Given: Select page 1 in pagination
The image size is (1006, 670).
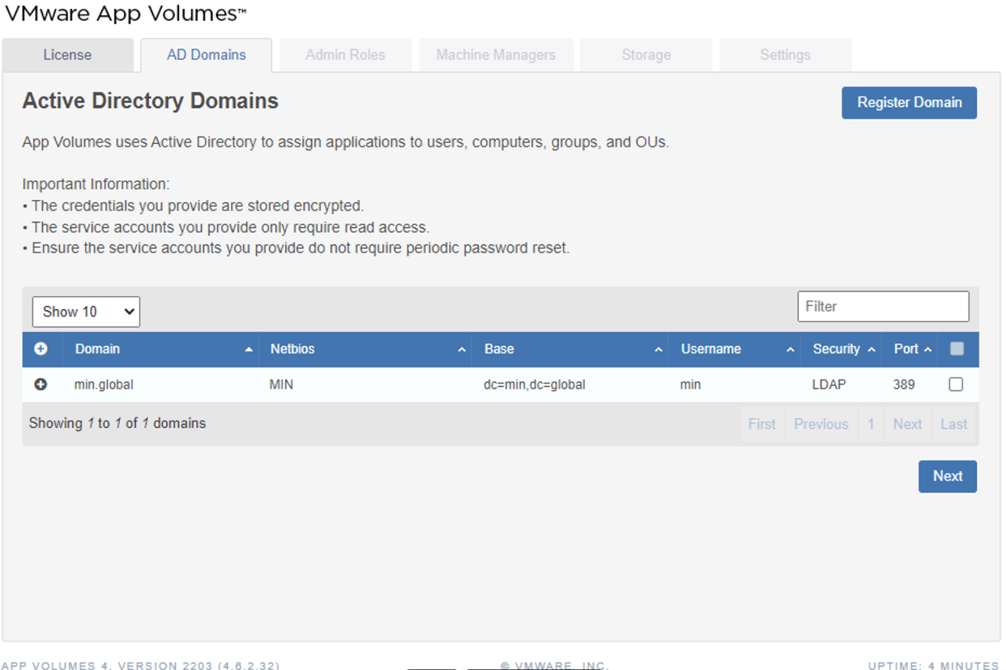Looking at the screenshot, I should [x=871, y=424].
